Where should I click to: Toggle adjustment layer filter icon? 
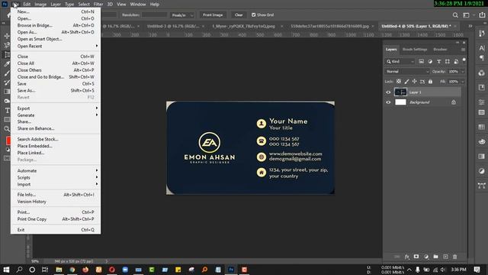430,61
